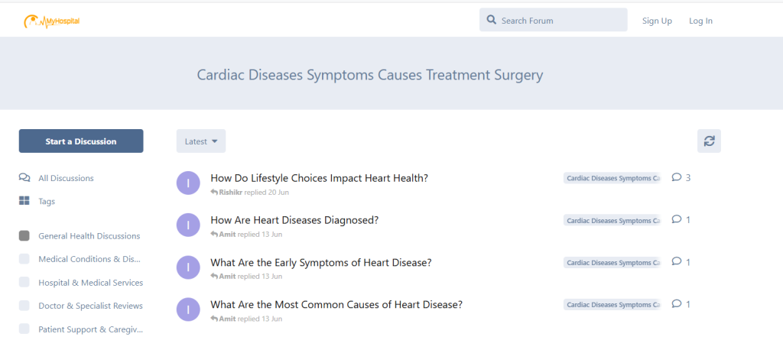Click reply count icon for Lifestyle Choices discussion

click(676, 177)
